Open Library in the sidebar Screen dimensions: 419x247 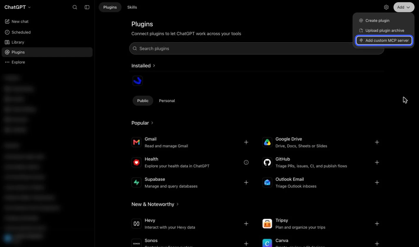[x=47, y=42]
